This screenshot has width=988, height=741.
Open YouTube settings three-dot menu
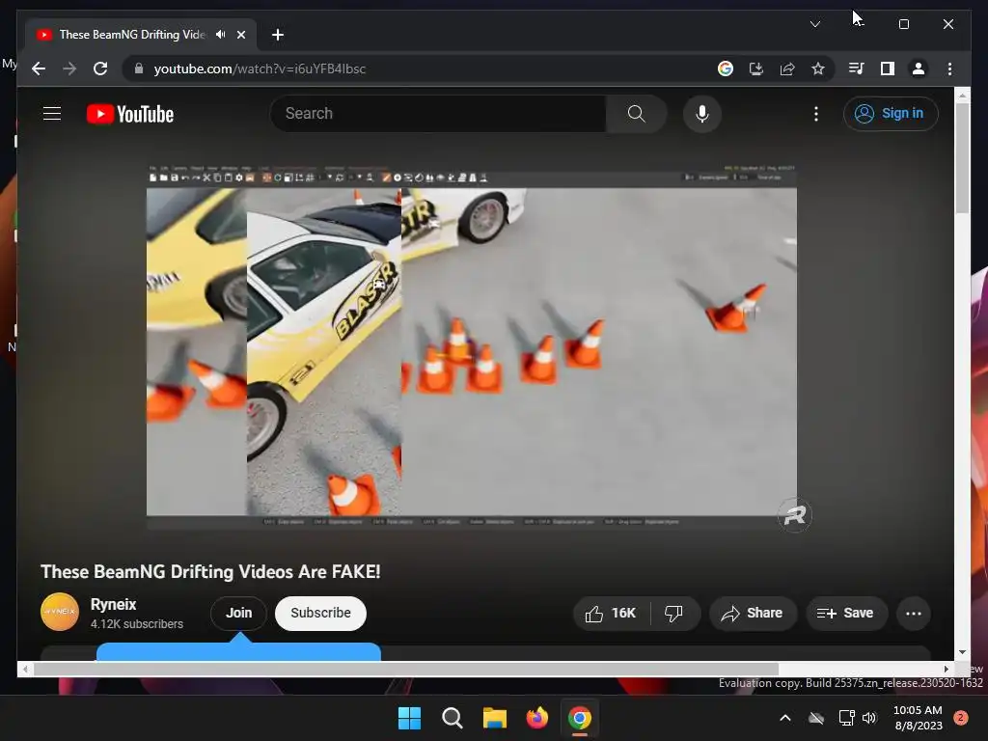click(x=816, y=114)
